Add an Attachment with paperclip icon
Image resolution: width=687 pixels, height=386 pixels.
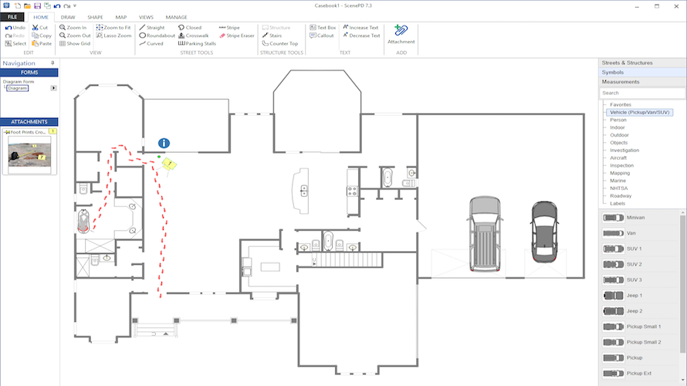coord(401,34)
